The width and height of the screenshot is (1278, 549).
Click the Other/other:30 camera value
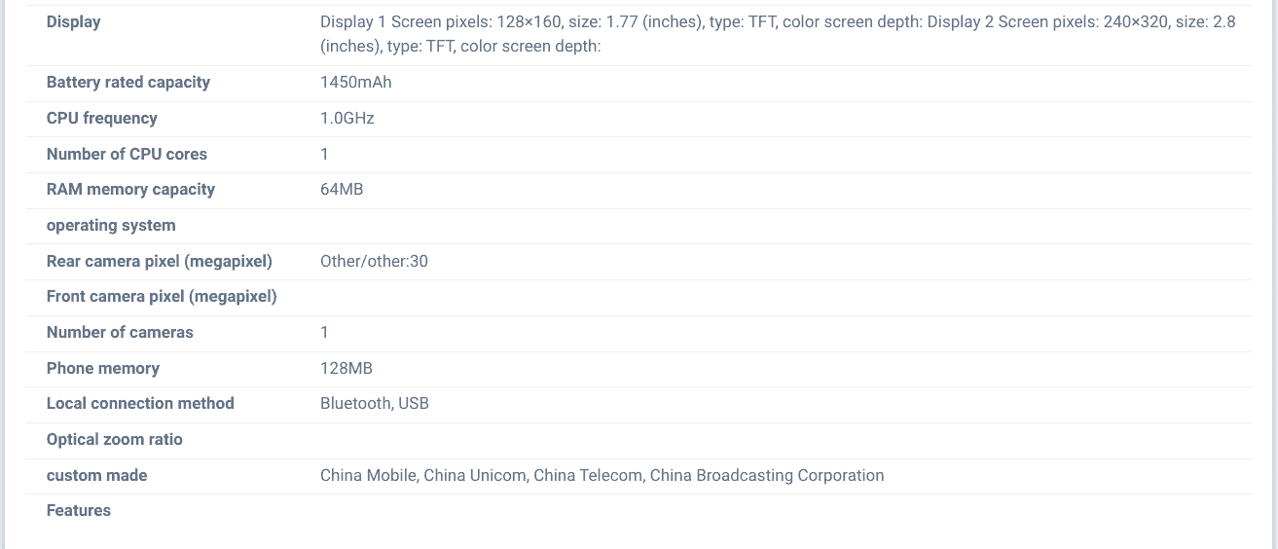click(374, 262)
